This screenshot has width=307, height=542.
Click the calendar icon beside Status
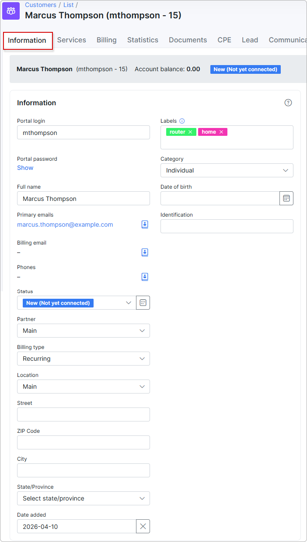[143, 303]
